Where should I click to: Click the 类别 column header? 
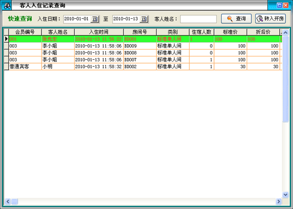pyautogui.click(x=173, y=32)
